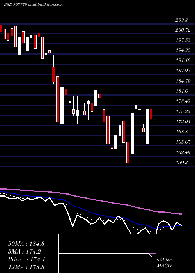Viewport: 195px width, 273px height.
Task: Click the MACD histogram box
Action: tap(107, 253)
